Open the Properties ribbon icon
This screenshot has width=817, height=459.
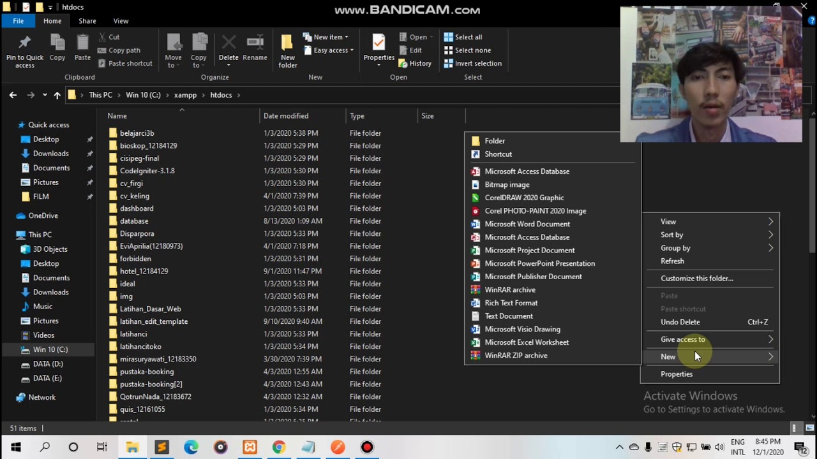(379, 48)
